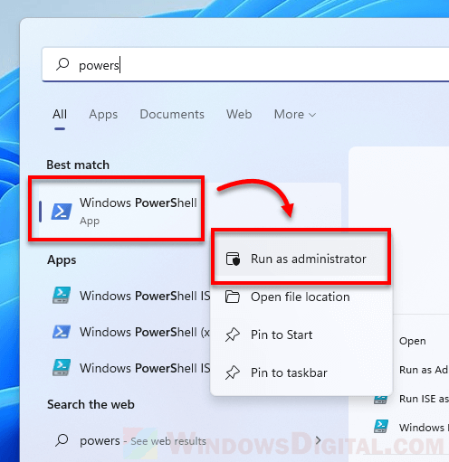
Task: Select Open file location in context menu
Action: tap(301, 297)
